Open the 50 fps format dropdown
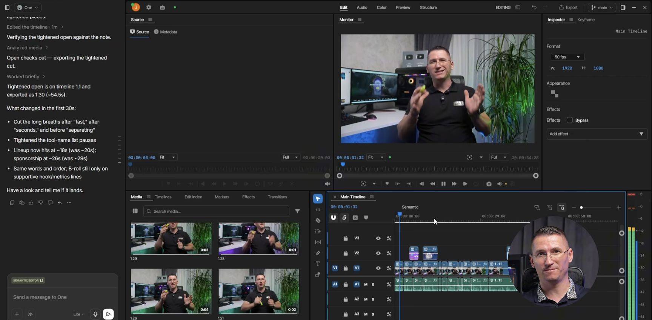This screenshot has width=652, height=320. [x=567, y=57]
